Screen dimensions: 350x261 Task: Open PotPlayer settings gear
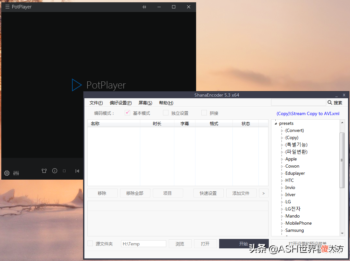tap(7, 173)
